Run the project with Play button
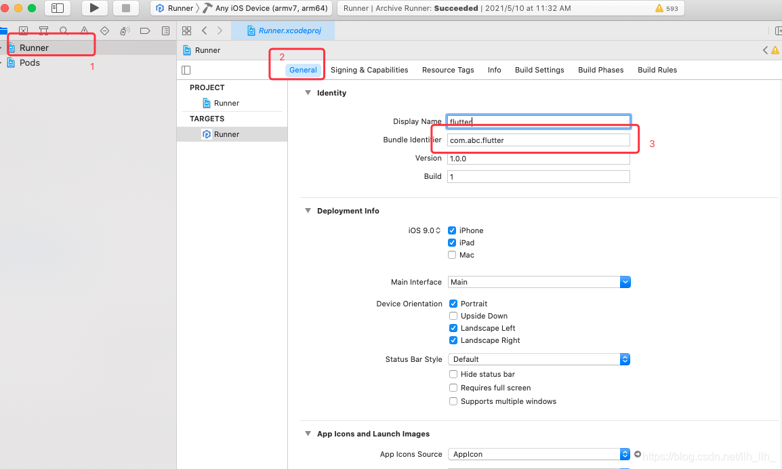Screen dimensions: 782x469 tap(94, 8)
